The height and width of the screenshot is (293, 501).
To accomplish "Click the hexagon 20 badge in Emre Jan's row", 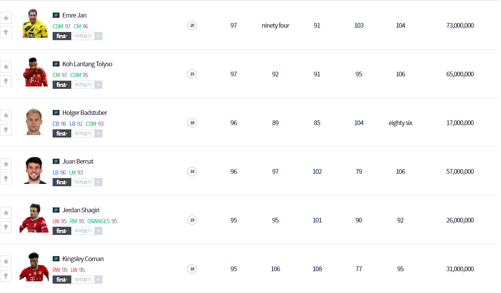I will point(192,25).
